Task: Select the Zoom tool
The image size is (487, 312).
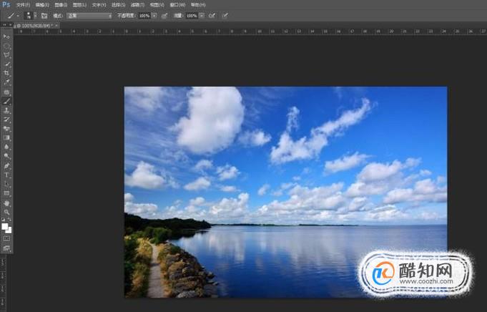Action: pyautogui.click(x=6, y=213)
